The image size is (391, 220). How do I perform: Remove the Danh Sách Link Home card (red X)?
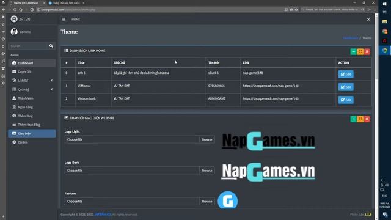367,51
